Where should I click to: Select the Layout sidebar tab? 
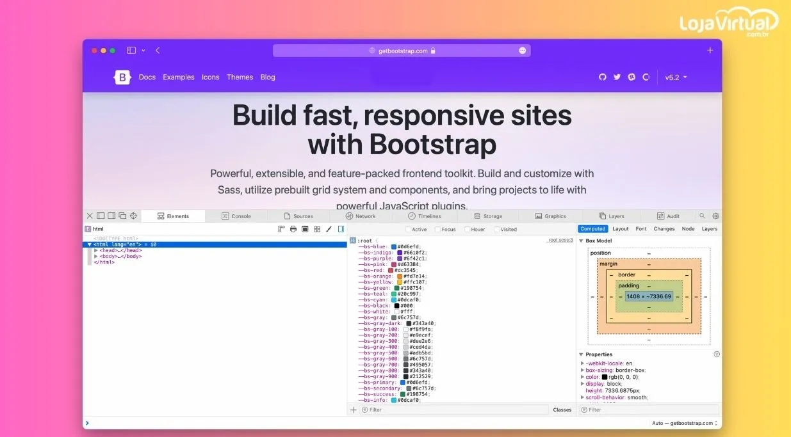pos(621,229)
